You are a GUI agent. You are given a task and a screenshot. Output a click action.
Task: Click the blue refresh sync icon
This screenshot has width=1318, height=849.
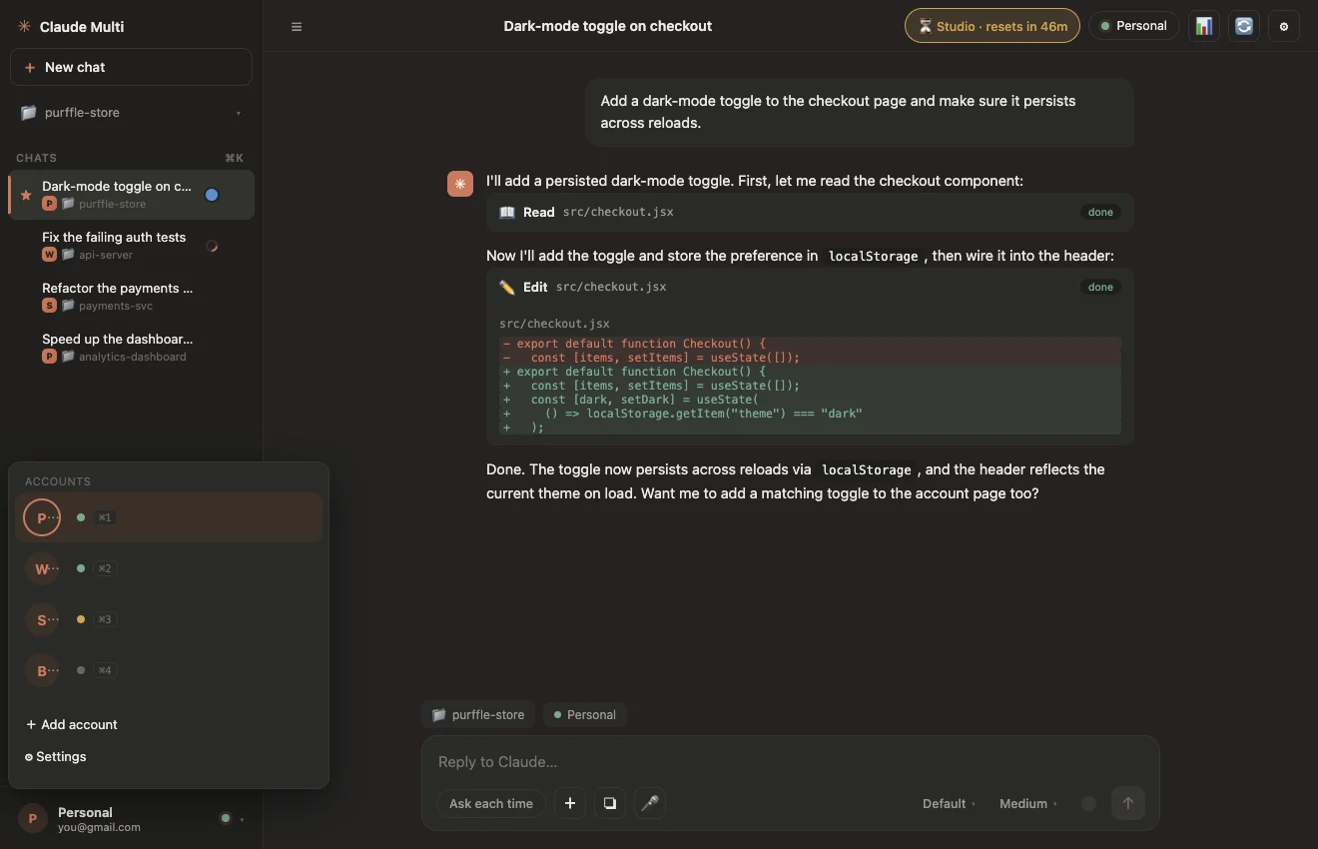(x=1244, y=26)
